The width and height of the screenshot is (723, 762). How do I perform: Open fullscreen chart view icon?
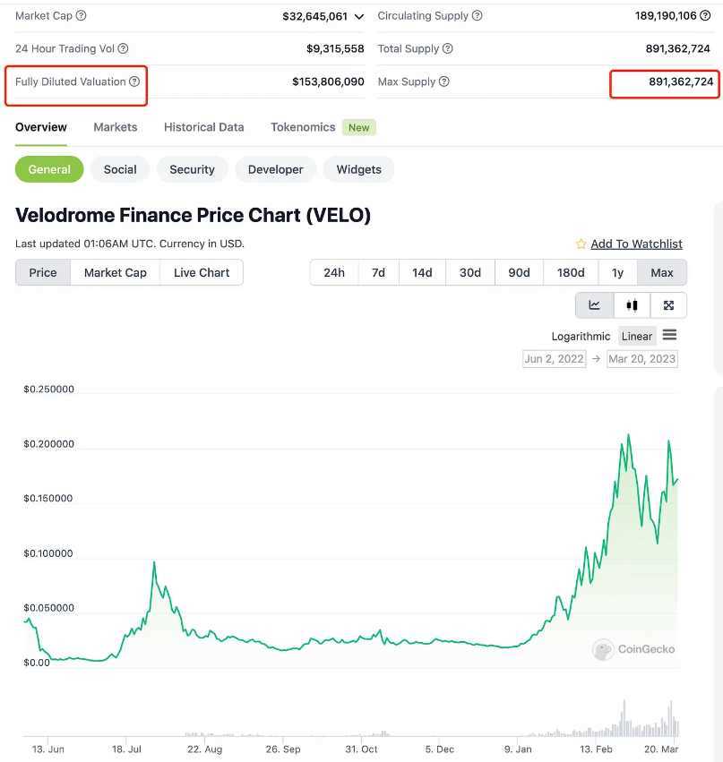coord(668,304)
